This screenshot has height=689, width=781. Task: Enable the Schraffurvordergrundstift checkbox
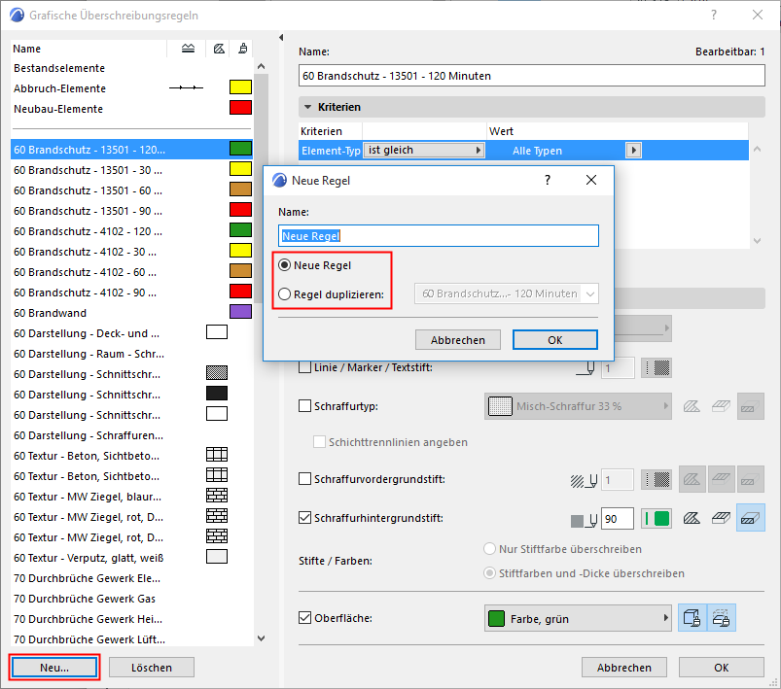tap(304, 479)
